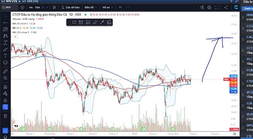
Task: Select the trend line drawing tool
Action: 5,23
